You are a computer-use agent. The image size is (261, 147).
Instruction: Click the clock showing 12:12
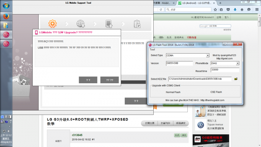coord(6,135)
